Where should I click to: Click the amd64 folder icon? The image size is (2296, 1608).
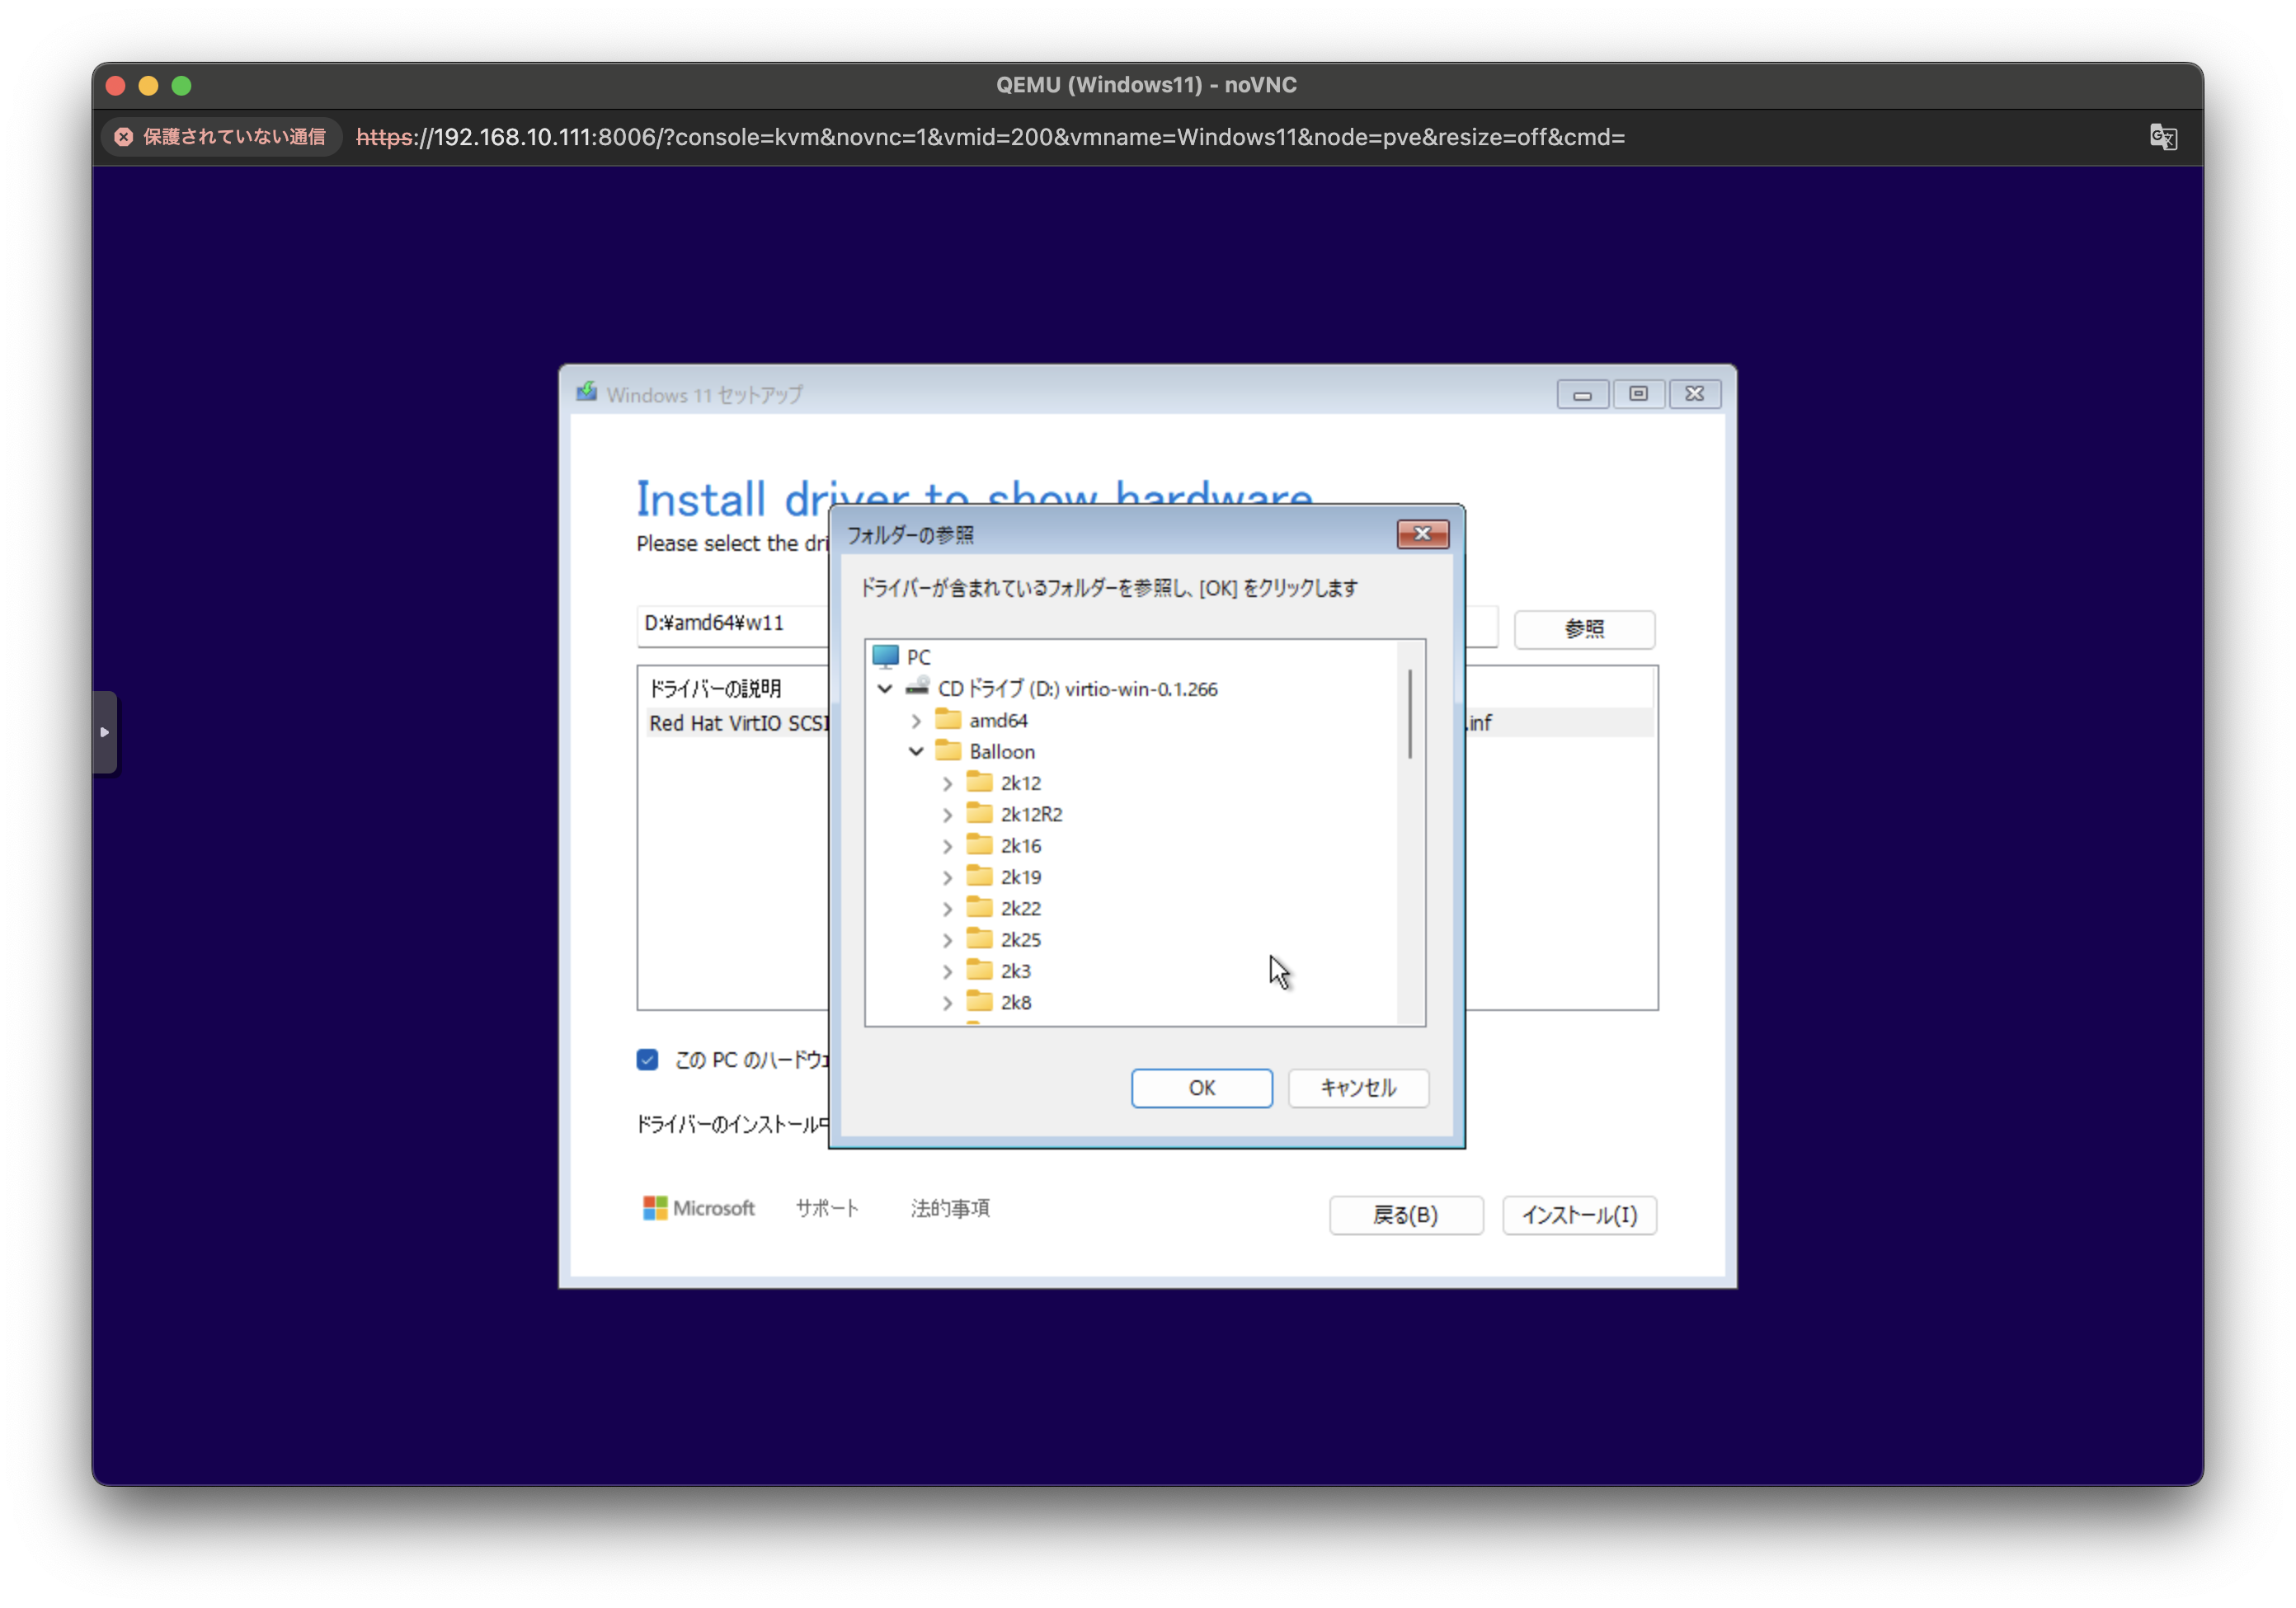point(948,720)
